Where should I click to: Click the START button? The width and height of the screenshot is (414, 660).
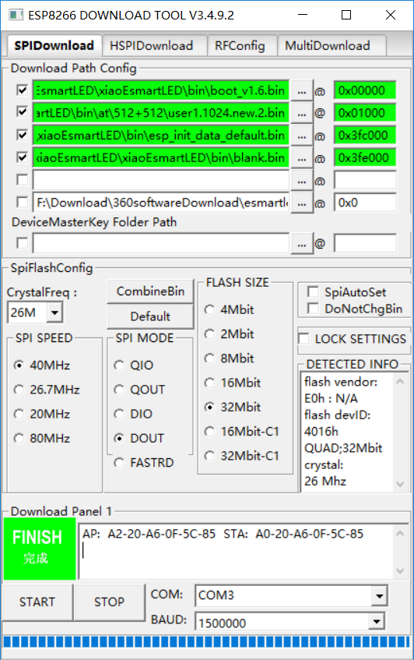coord(37,602)
